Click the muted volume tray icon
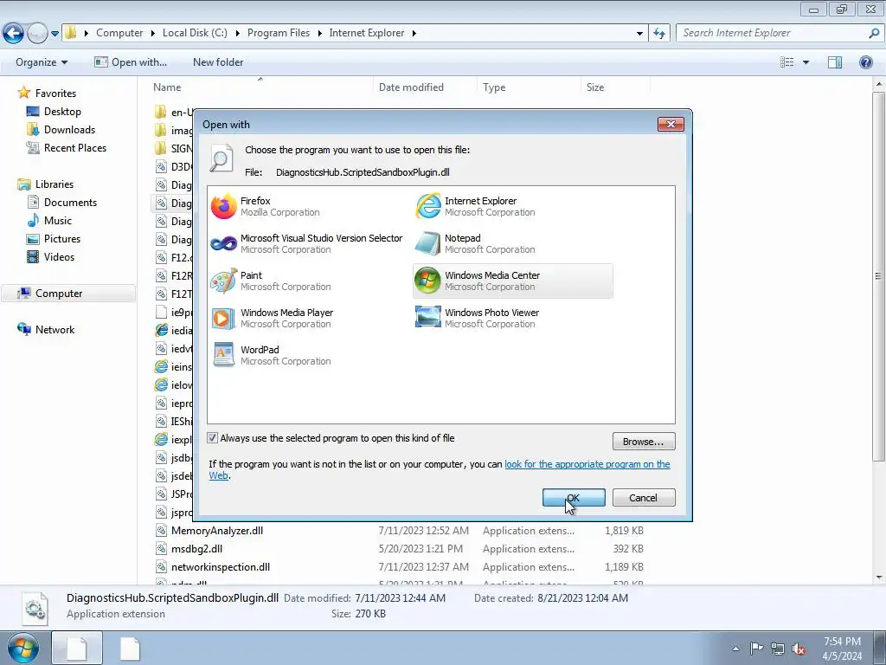Screen dimensions: 886x665 (x=799, y=649)
